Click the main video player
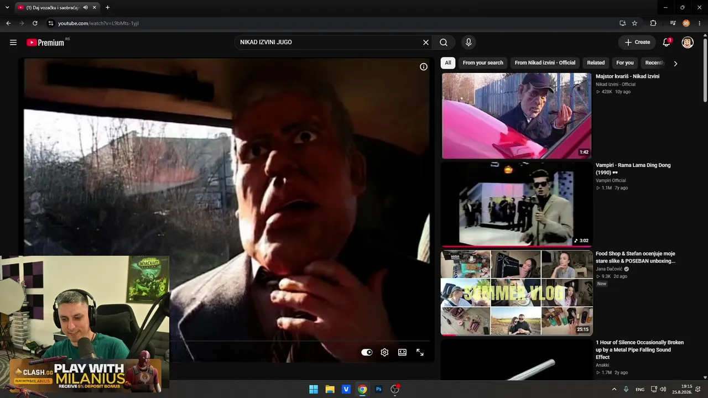The width and height of the screenshot is (708, 398). click(227, 210)
